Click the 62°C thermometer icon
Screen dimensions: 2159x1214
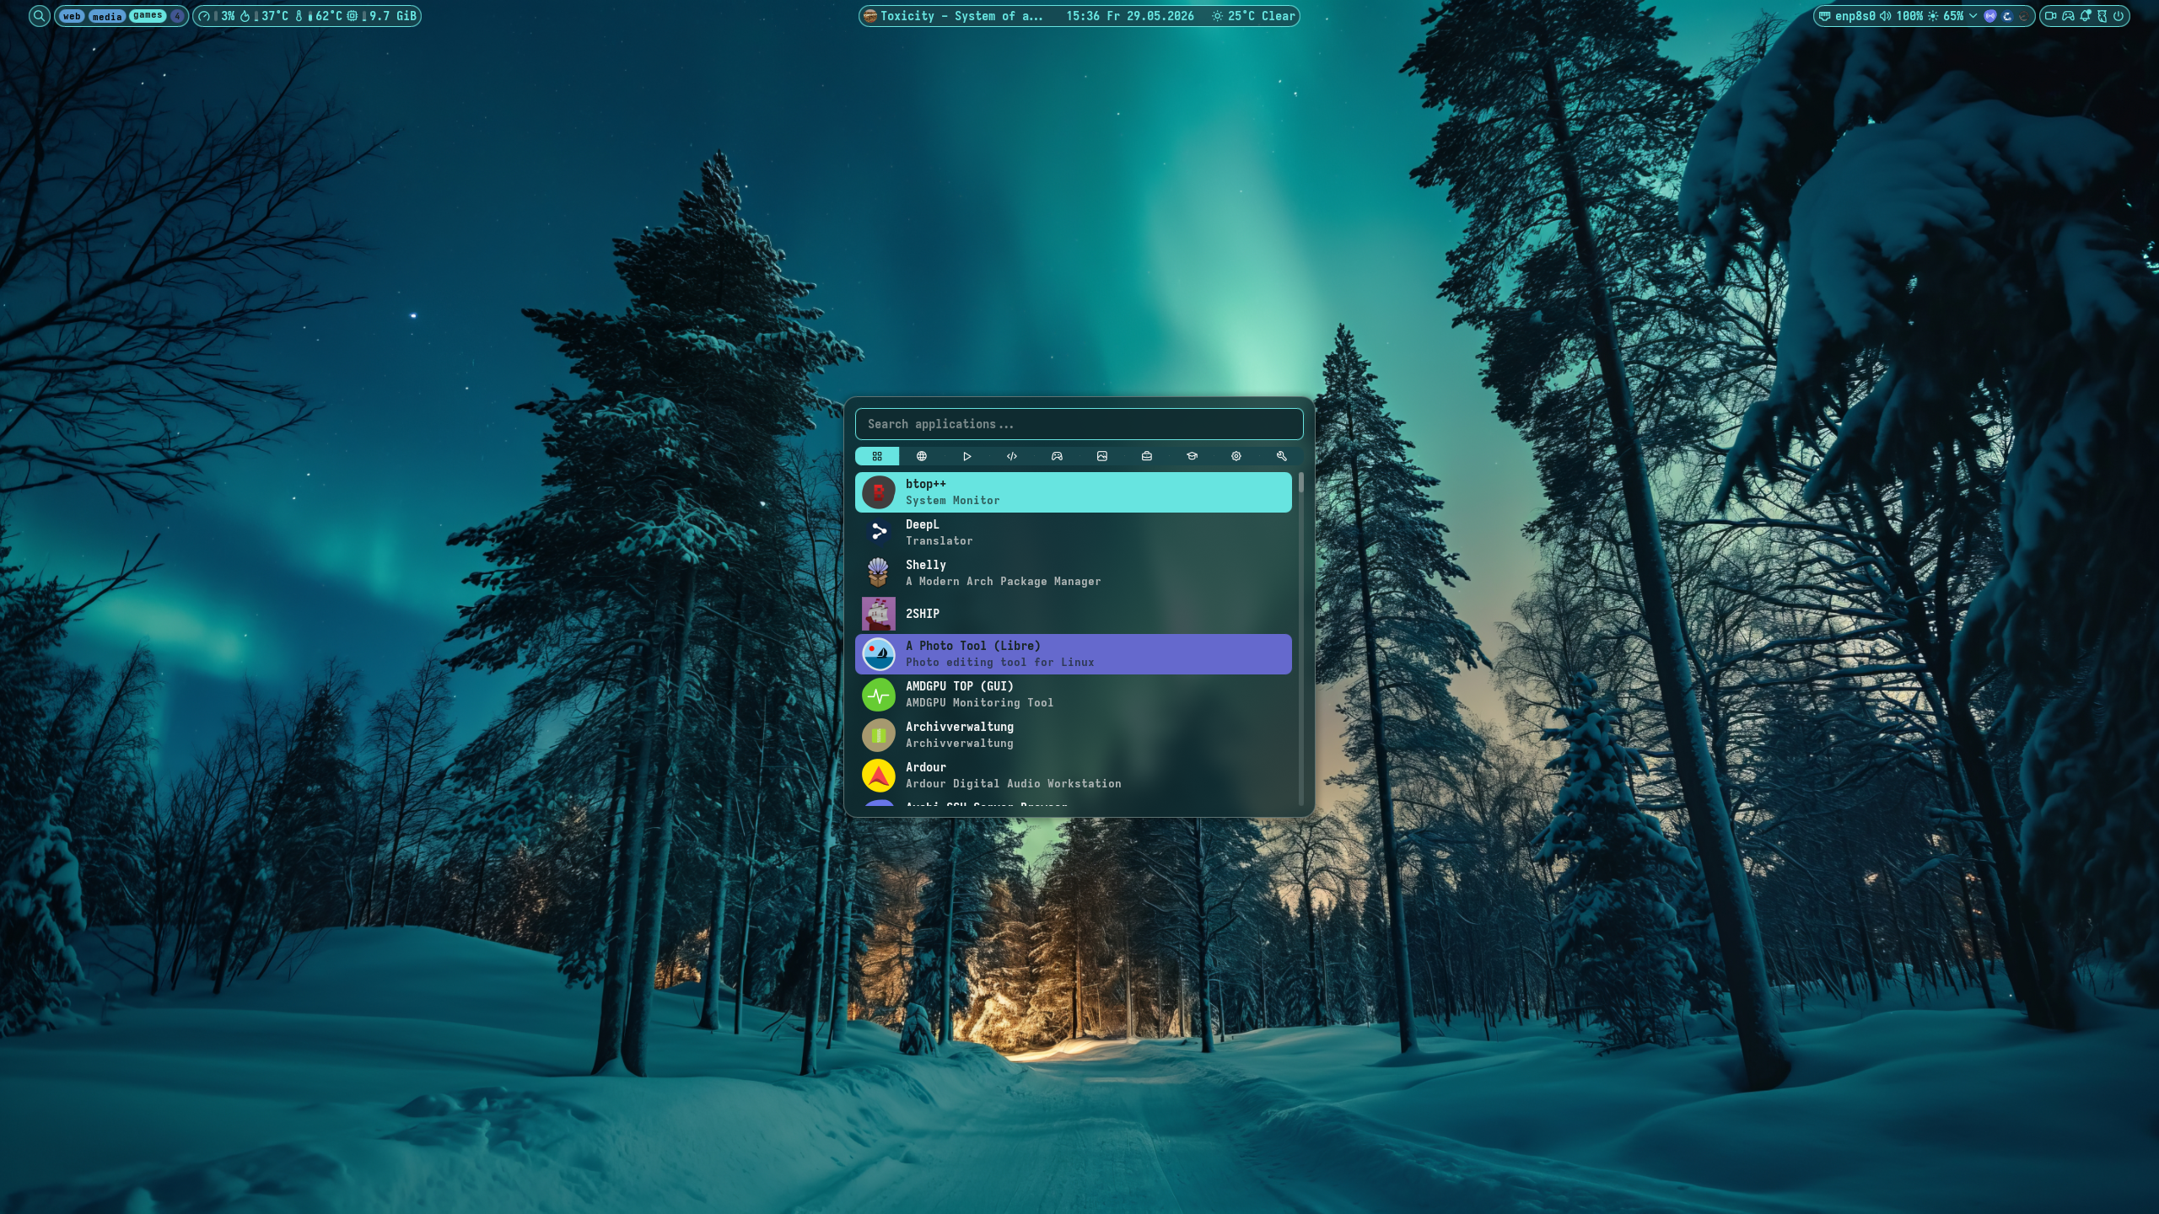299,16
